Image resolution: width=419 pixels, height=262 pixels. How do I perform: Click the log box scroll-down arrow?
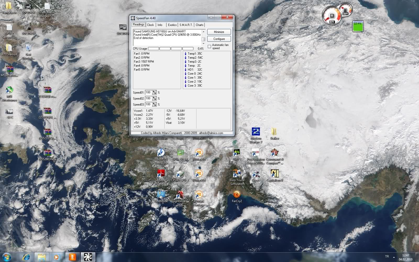click(x=203, y=43)
